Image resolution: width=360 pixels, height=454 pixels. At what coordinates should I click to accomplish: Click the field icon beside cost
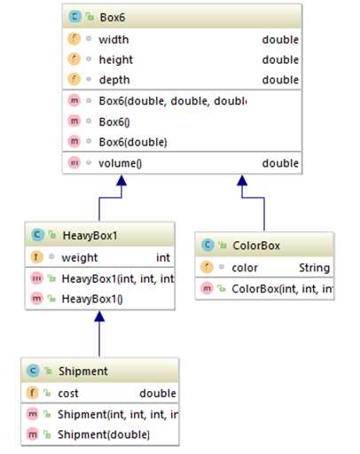(33, 393)
